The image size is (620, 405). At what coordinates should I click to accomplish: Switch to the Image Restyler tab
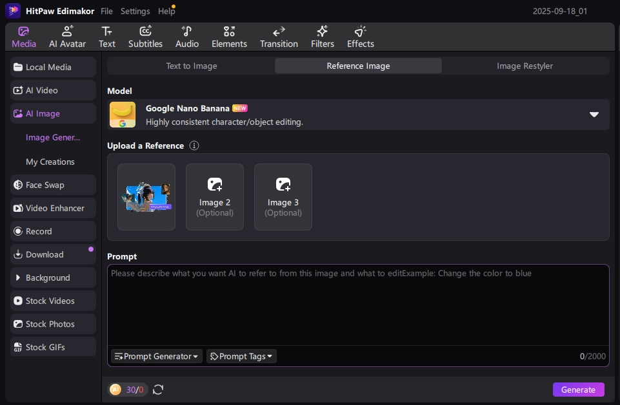tap(525, 66)
